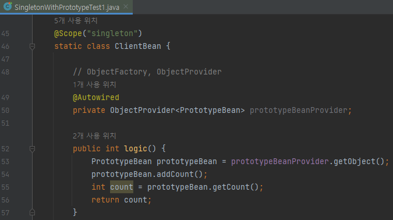Viewport: 393px width, 220px height.
Task: Click the 'public' keyword on line 52
Action: pos(87,148)
